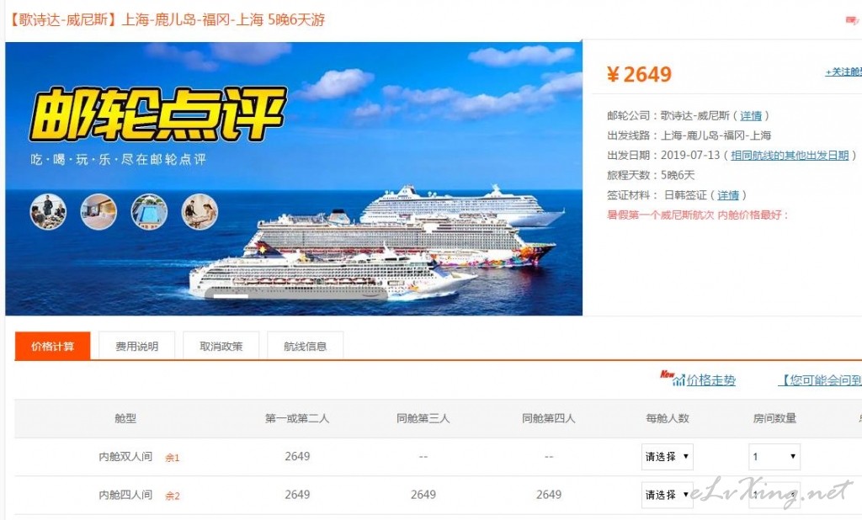Open the 取消政策 tab

click(x=221, y=347)
